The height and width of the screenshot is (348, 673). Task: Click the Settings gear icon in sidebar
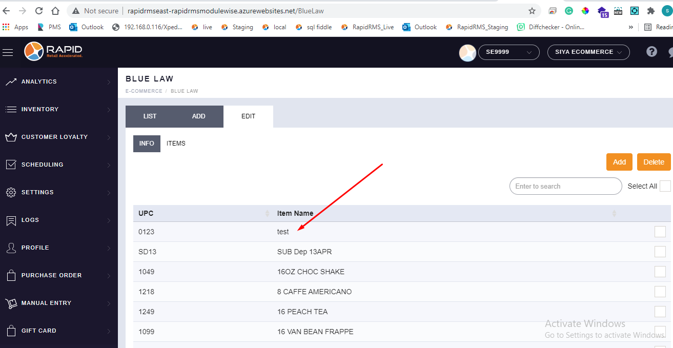click(x=11, y=193)
